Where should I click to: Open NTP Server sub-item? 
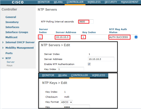tap(11, 62)
